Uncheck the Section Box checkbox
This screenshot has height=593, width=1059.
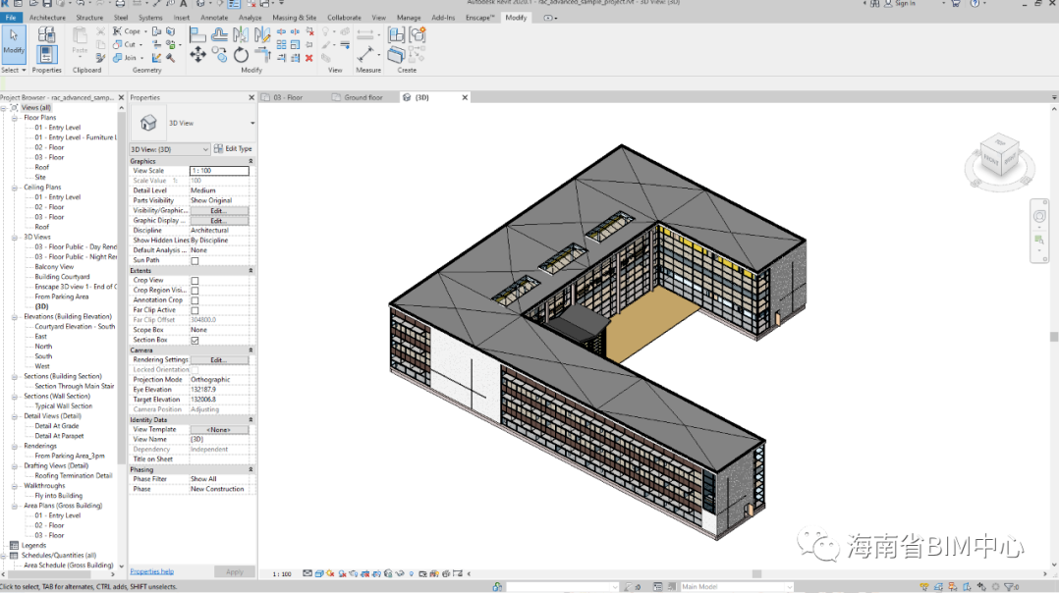coord(195,341)
